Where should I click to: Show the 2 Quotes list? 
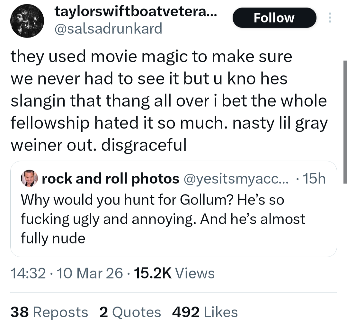point(130,312)
